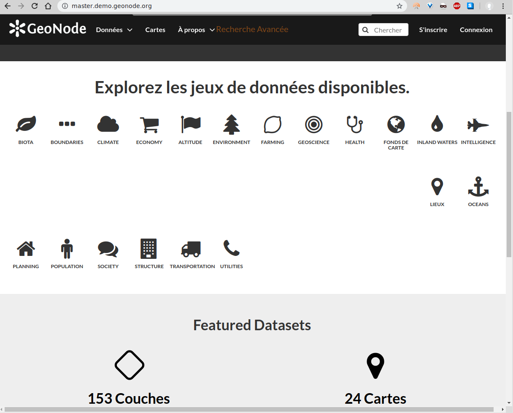Choose the Economy shopping cart icon

[149, 125]
